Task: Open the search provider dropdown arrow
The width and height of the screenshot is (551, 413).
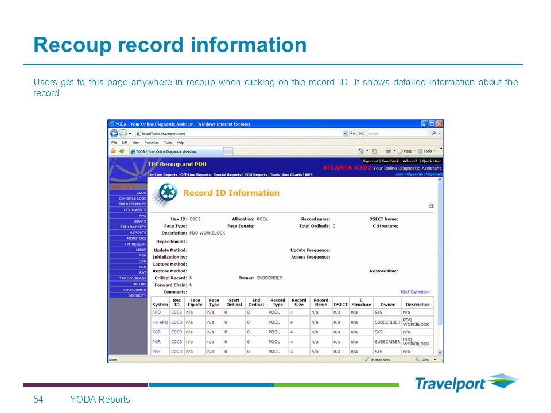Action: [x=439, y=134]
